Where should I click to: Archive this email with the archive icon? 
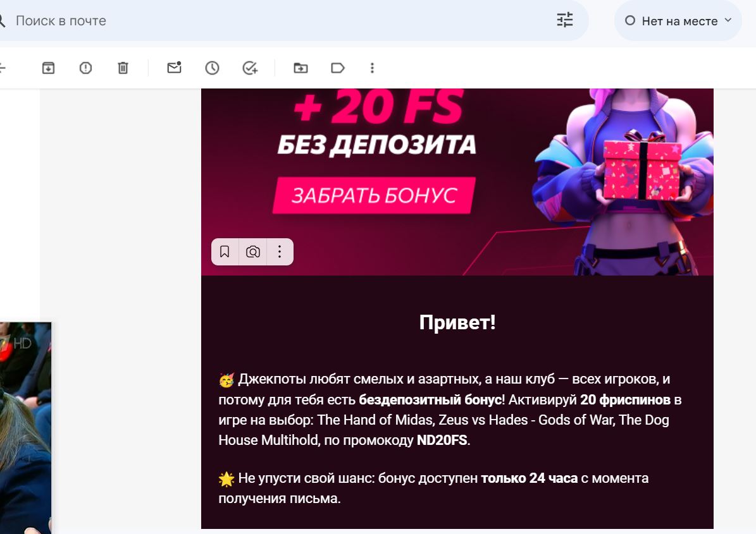(48, 68)
